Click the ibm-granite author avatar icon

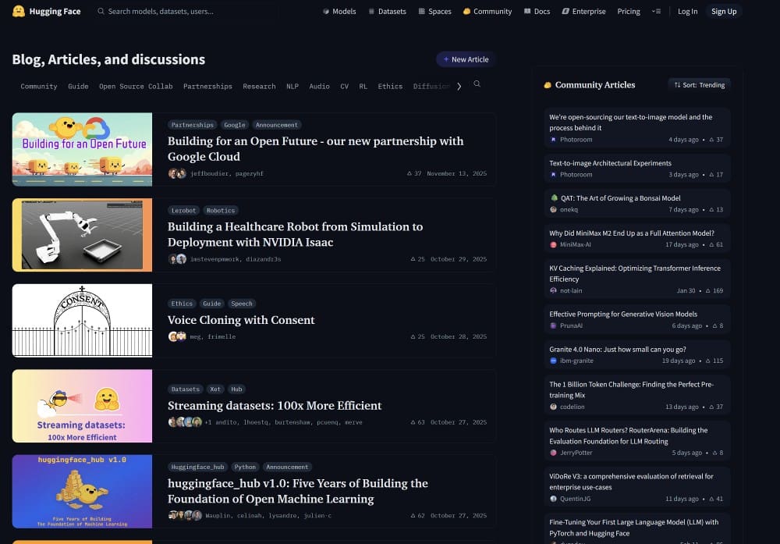click(x=553, y=361)
